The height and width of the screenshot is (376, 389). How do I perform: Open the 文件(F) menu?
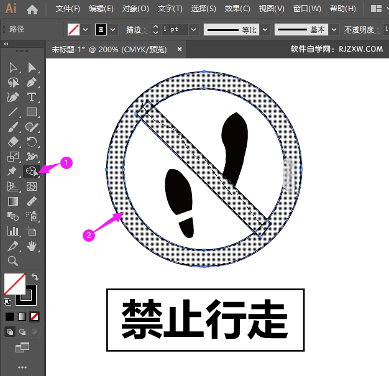(68, 9)
